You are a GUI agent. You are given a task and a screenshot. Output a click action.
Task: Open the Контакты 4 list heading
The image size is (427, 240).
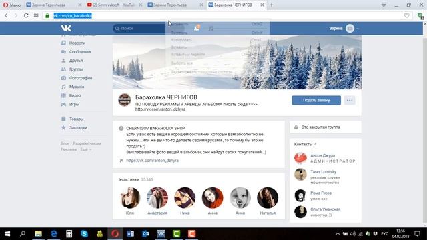306,144
